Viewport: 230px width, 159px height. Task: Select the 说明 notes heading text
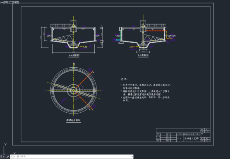click(x=124, y=79)
